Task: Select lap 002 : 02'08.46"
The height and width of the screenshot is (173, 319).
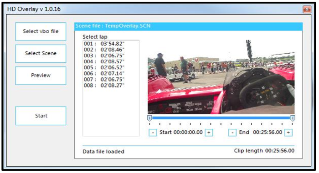Action: coord(111,50)
